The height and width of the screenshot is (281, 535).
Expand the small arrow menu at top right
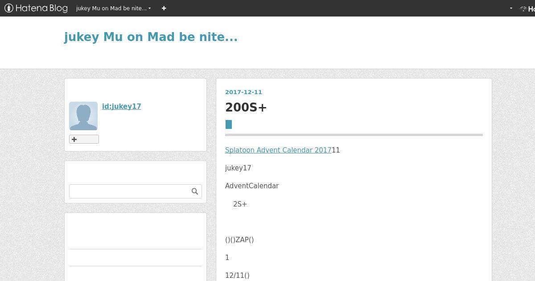click(x=511, y=8)
